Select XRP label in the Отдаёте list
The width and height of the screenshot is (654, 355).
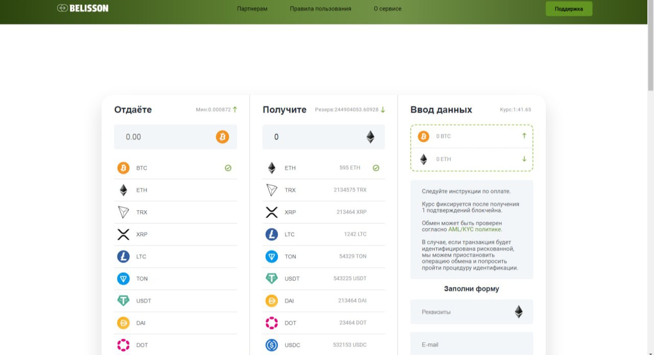(x=142, y=234)
